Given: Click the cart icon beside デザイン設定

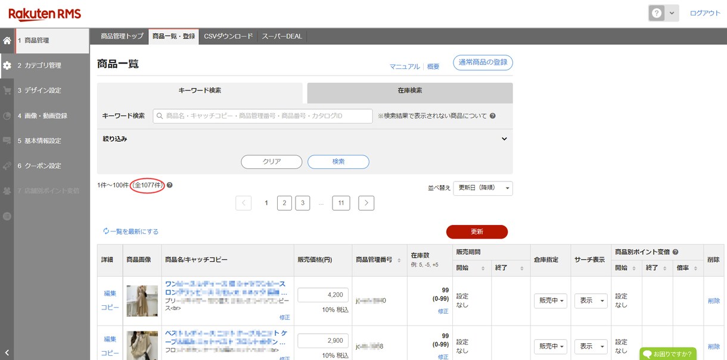Looking at the screenshot, I should click(7, 90).
